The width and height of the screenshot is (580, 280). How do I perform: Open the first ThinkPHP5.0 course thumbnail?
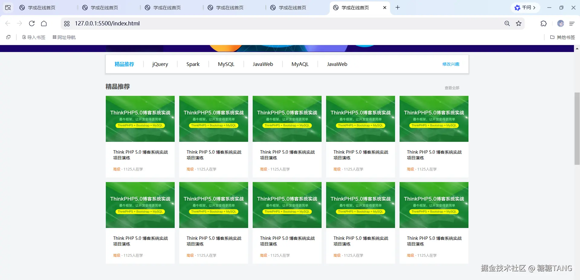click(140, 119)
